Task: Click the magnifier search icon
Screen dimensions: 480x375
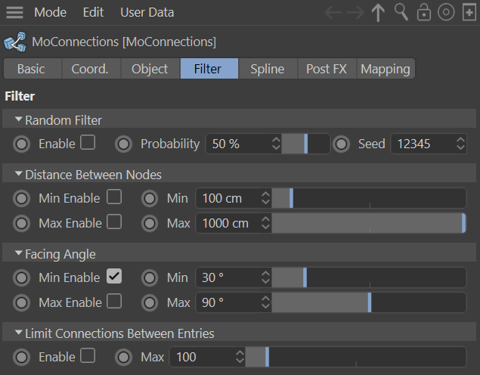Action: (x=401, y=13)
